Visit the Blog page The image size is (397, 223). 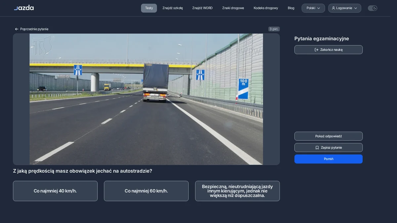pos(291,8)
